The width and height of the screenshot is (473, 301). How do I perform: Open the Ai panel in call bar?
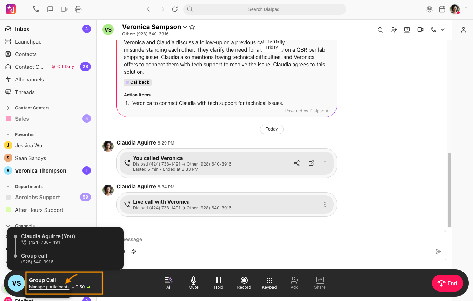point(168,283)
